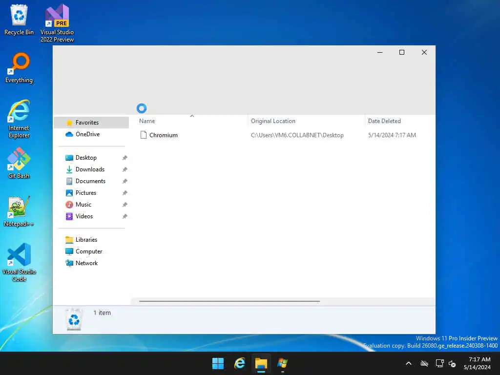Click the Windows flag taskbar icon

pyautogui.click(x=283, y=363)
